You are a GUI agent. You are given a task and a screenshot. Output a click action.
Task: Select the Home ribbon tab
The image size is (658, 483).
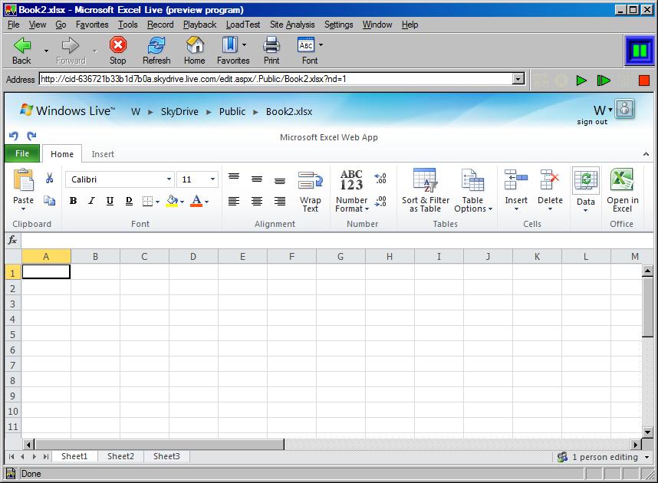[x=62, y=154]
